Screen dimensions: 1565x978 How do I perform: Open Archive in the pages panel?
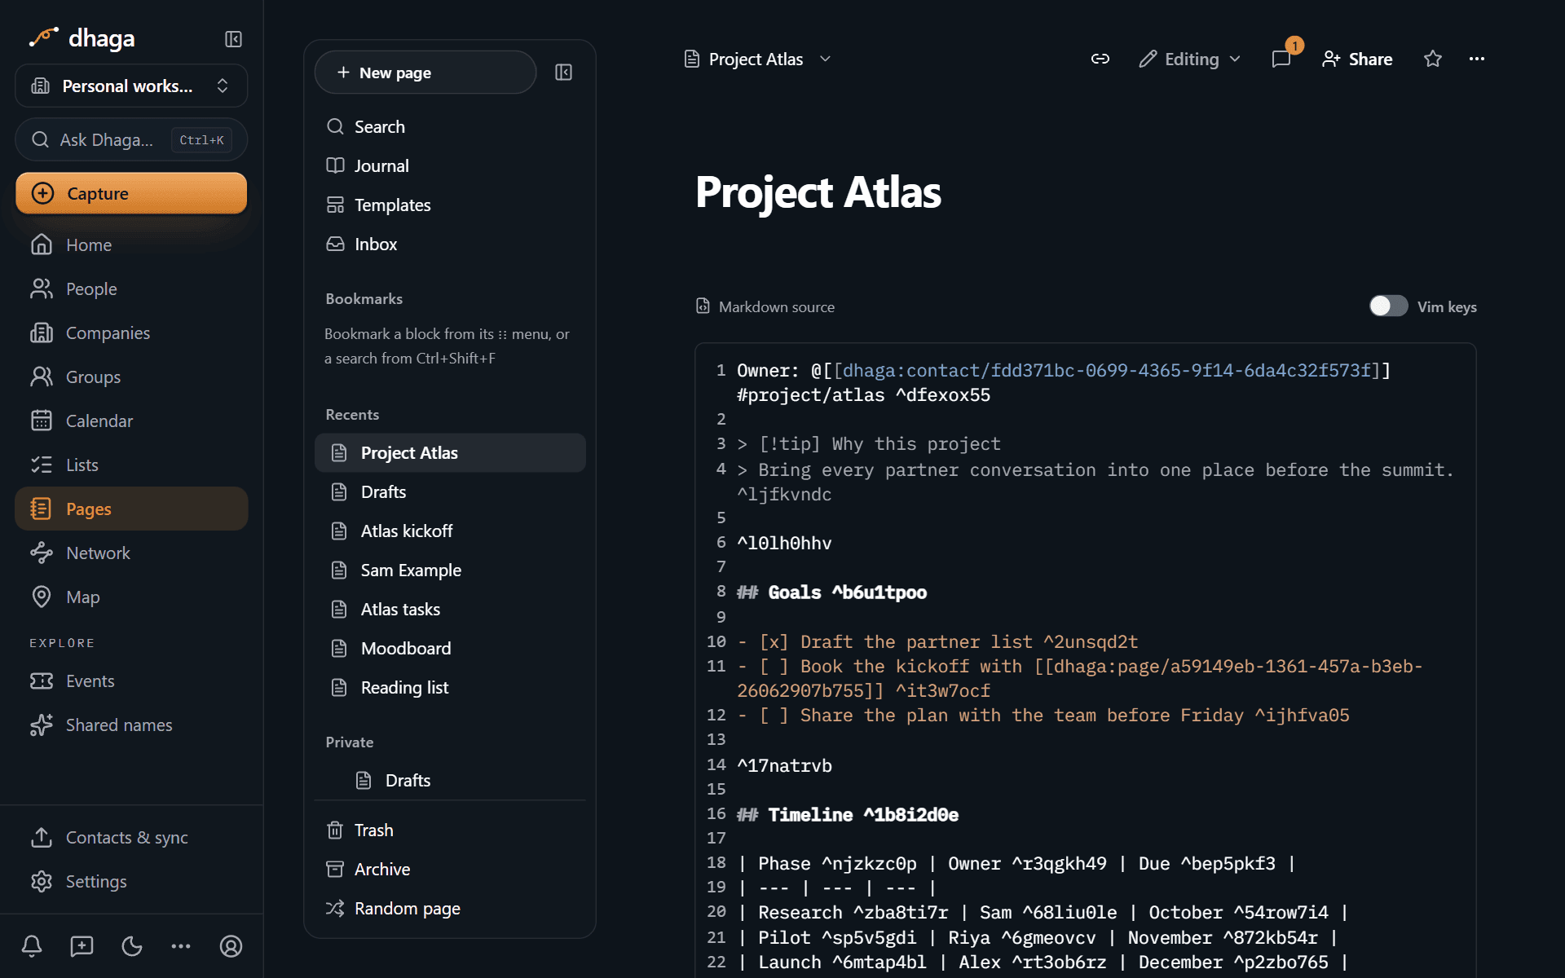coord(450,869)
